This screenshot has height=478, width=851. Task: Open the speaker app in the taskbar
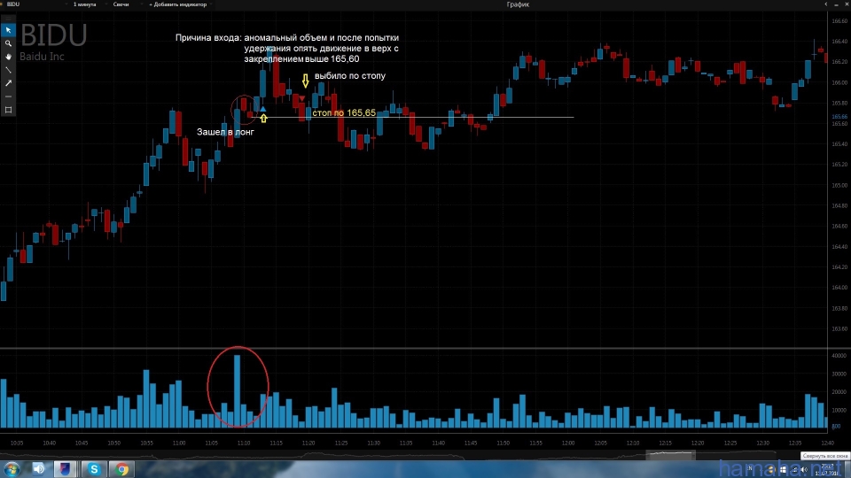[x=38, y=469]
